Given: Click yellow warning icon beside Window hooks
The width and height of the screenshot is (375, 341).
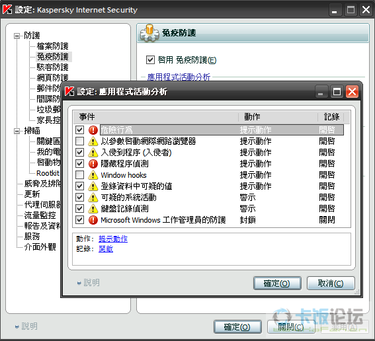Looking at the screenshot, I should point(93,175).
